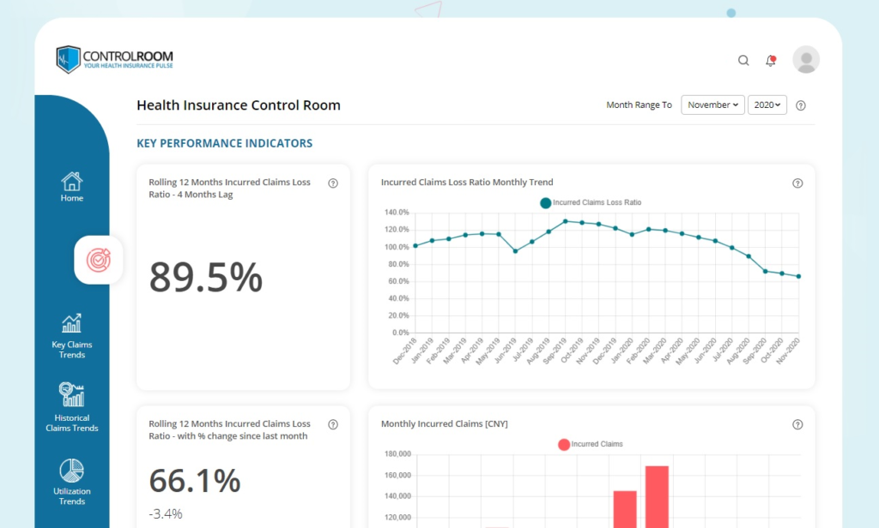Click Health Insurance Control Room heading
Image resolution: width=879 pixels, height=528 pixels.
(x=239, y=105)
